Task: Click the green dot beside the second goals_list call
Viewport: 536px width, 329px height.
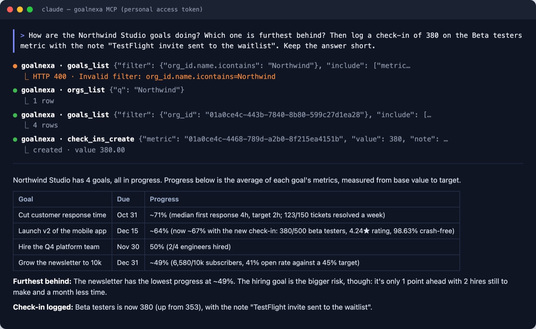Action: [15, 115]
